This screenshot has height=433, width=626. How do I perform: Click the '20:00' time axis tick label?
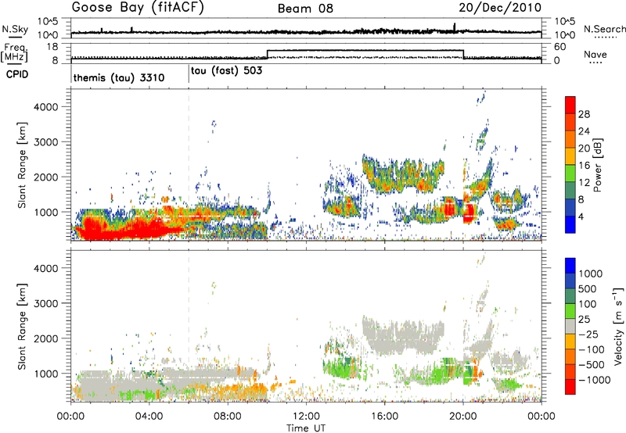pos(462,417)
